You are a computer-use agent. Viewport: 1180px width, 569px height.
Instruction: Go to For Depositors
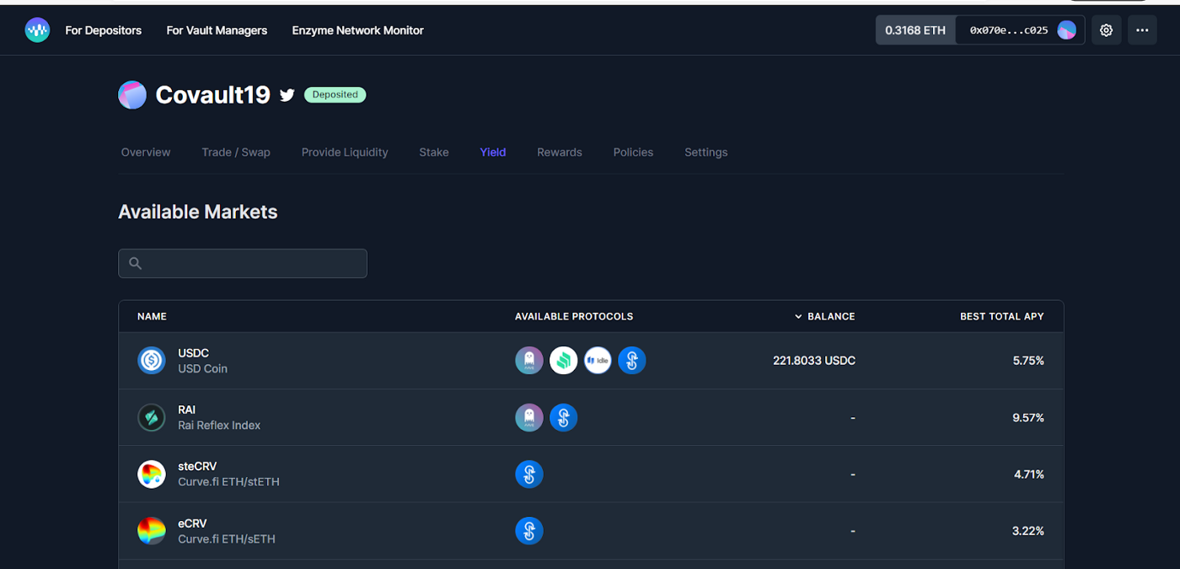coord(104,30)
